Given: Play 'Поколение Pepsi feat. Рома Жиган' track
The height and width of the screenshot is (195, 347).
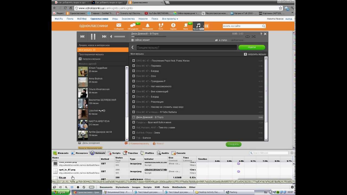Looking at the screenshot, I should point(134,61).
